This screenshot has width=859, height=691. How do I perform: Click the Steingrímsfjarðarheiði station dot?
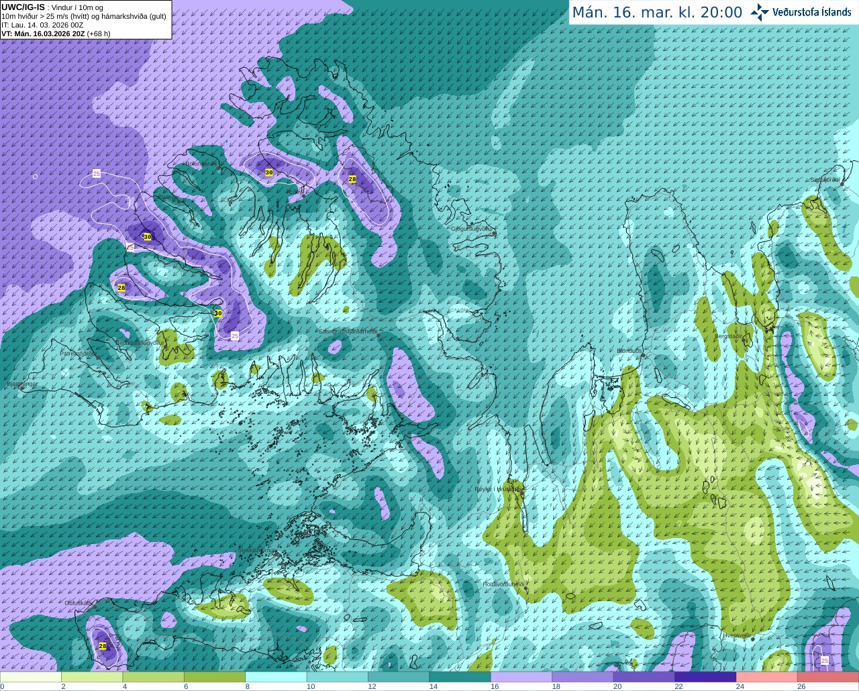pyautogui.click(x=377, y=336)
